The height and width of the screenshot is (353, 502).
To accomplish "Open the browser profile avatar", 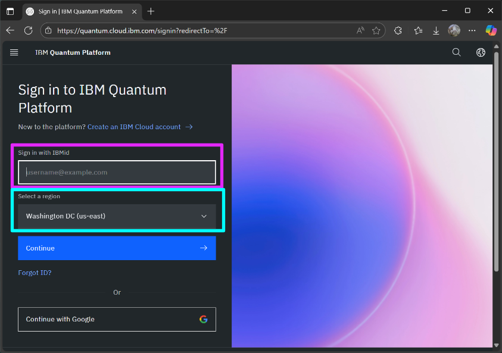I will tap(454, 30).
